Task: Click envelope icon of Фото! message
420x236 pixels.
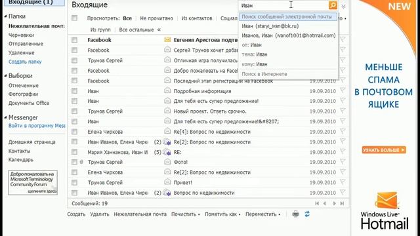Action: tap(167, 162)
